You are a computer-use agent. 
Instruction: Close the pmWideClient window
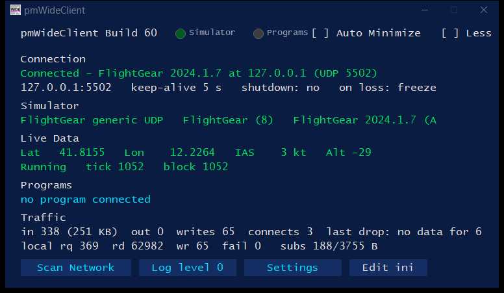[484, 10]
